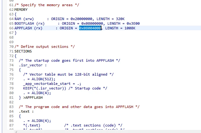Click the closing brace on line 67
Viewport: 201px width, 133px height.
15,33
